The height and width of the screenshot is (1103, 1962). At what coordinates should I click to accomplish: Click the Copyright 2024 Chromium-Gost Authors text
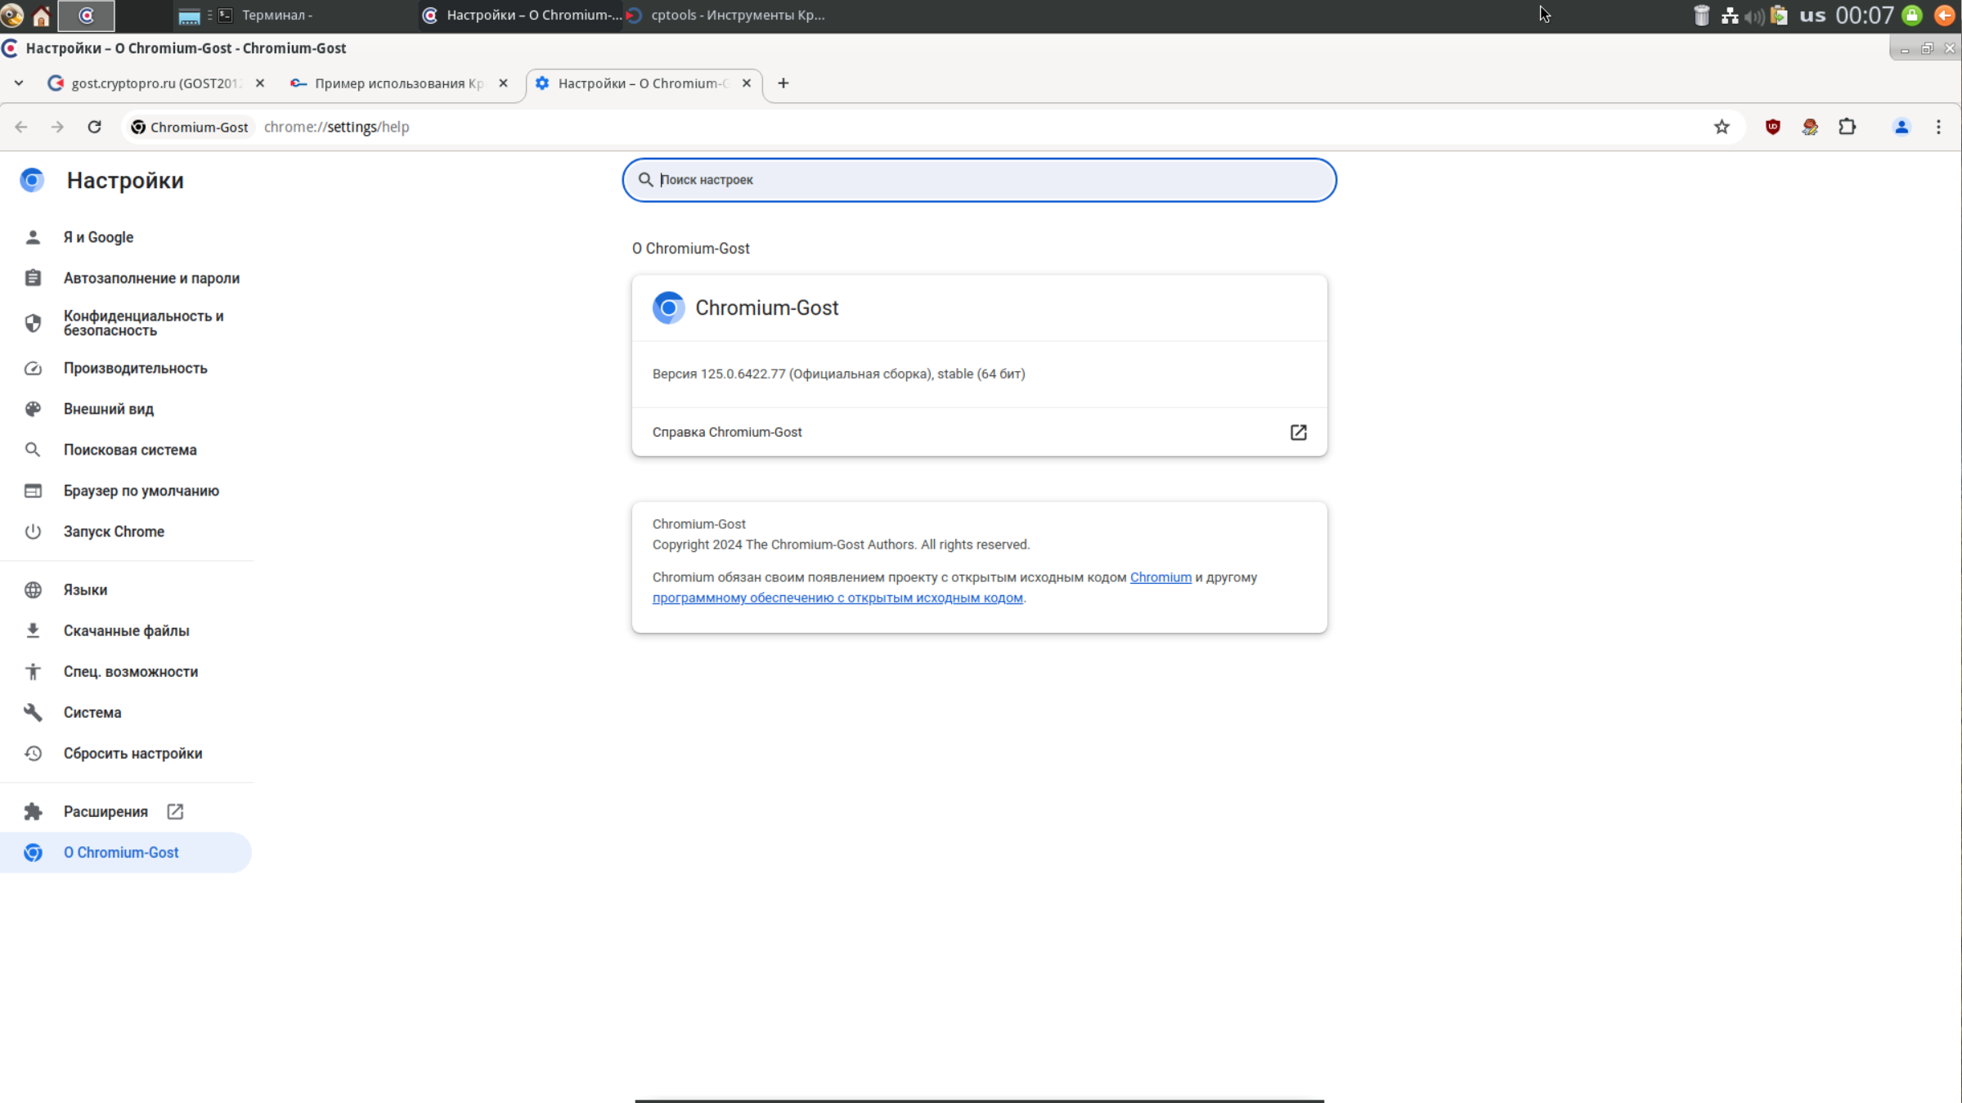click(841, 545)
